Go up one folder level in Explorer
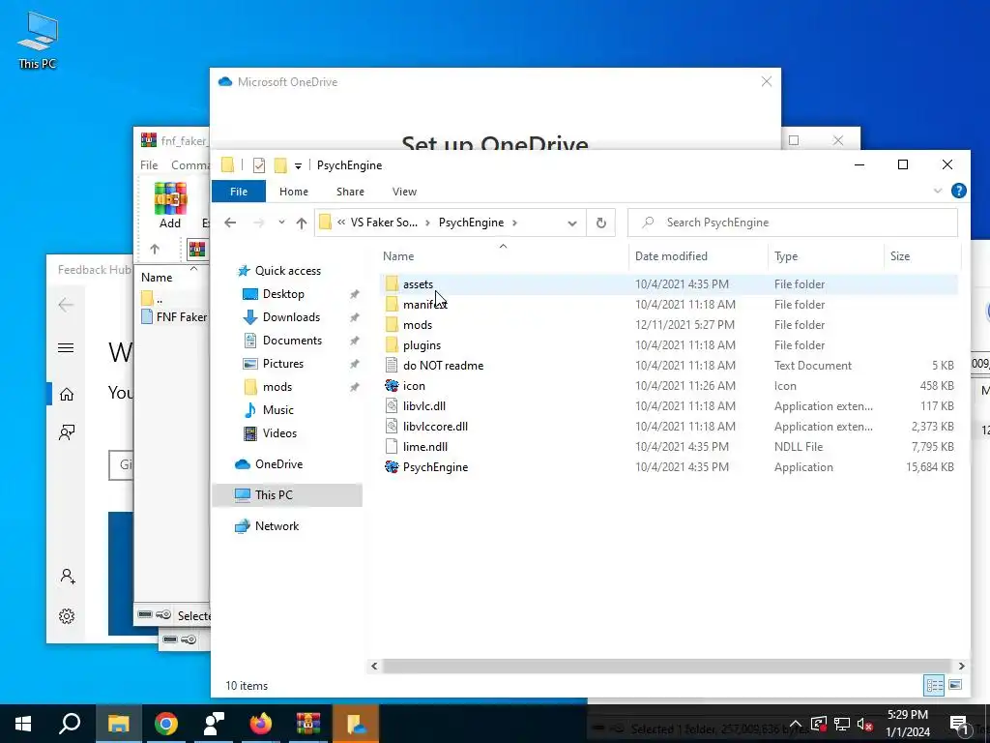Viewport: 990px width, 743px height. (302, 223)
